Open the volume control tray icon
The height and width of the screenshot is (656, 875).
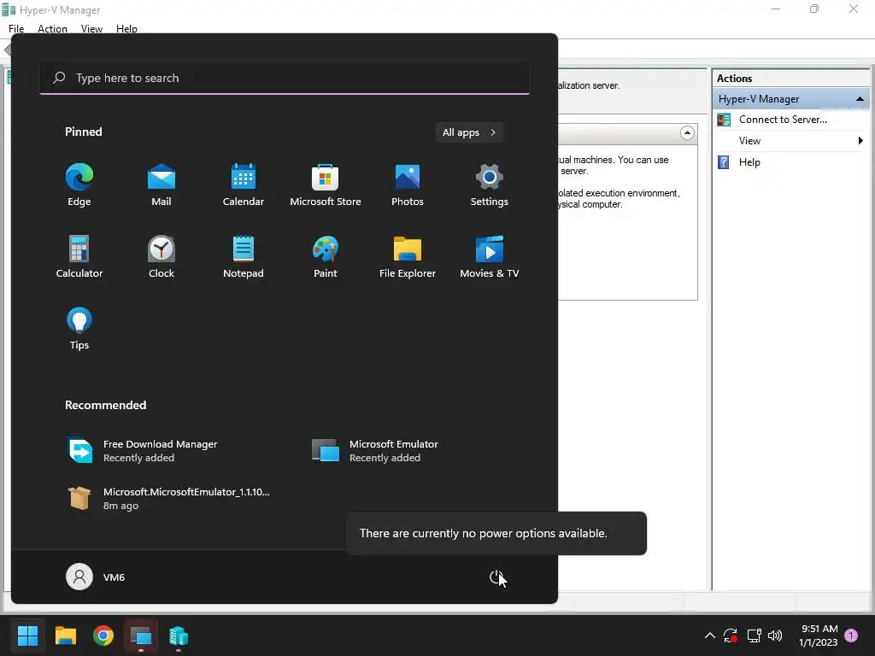point(774,635)
